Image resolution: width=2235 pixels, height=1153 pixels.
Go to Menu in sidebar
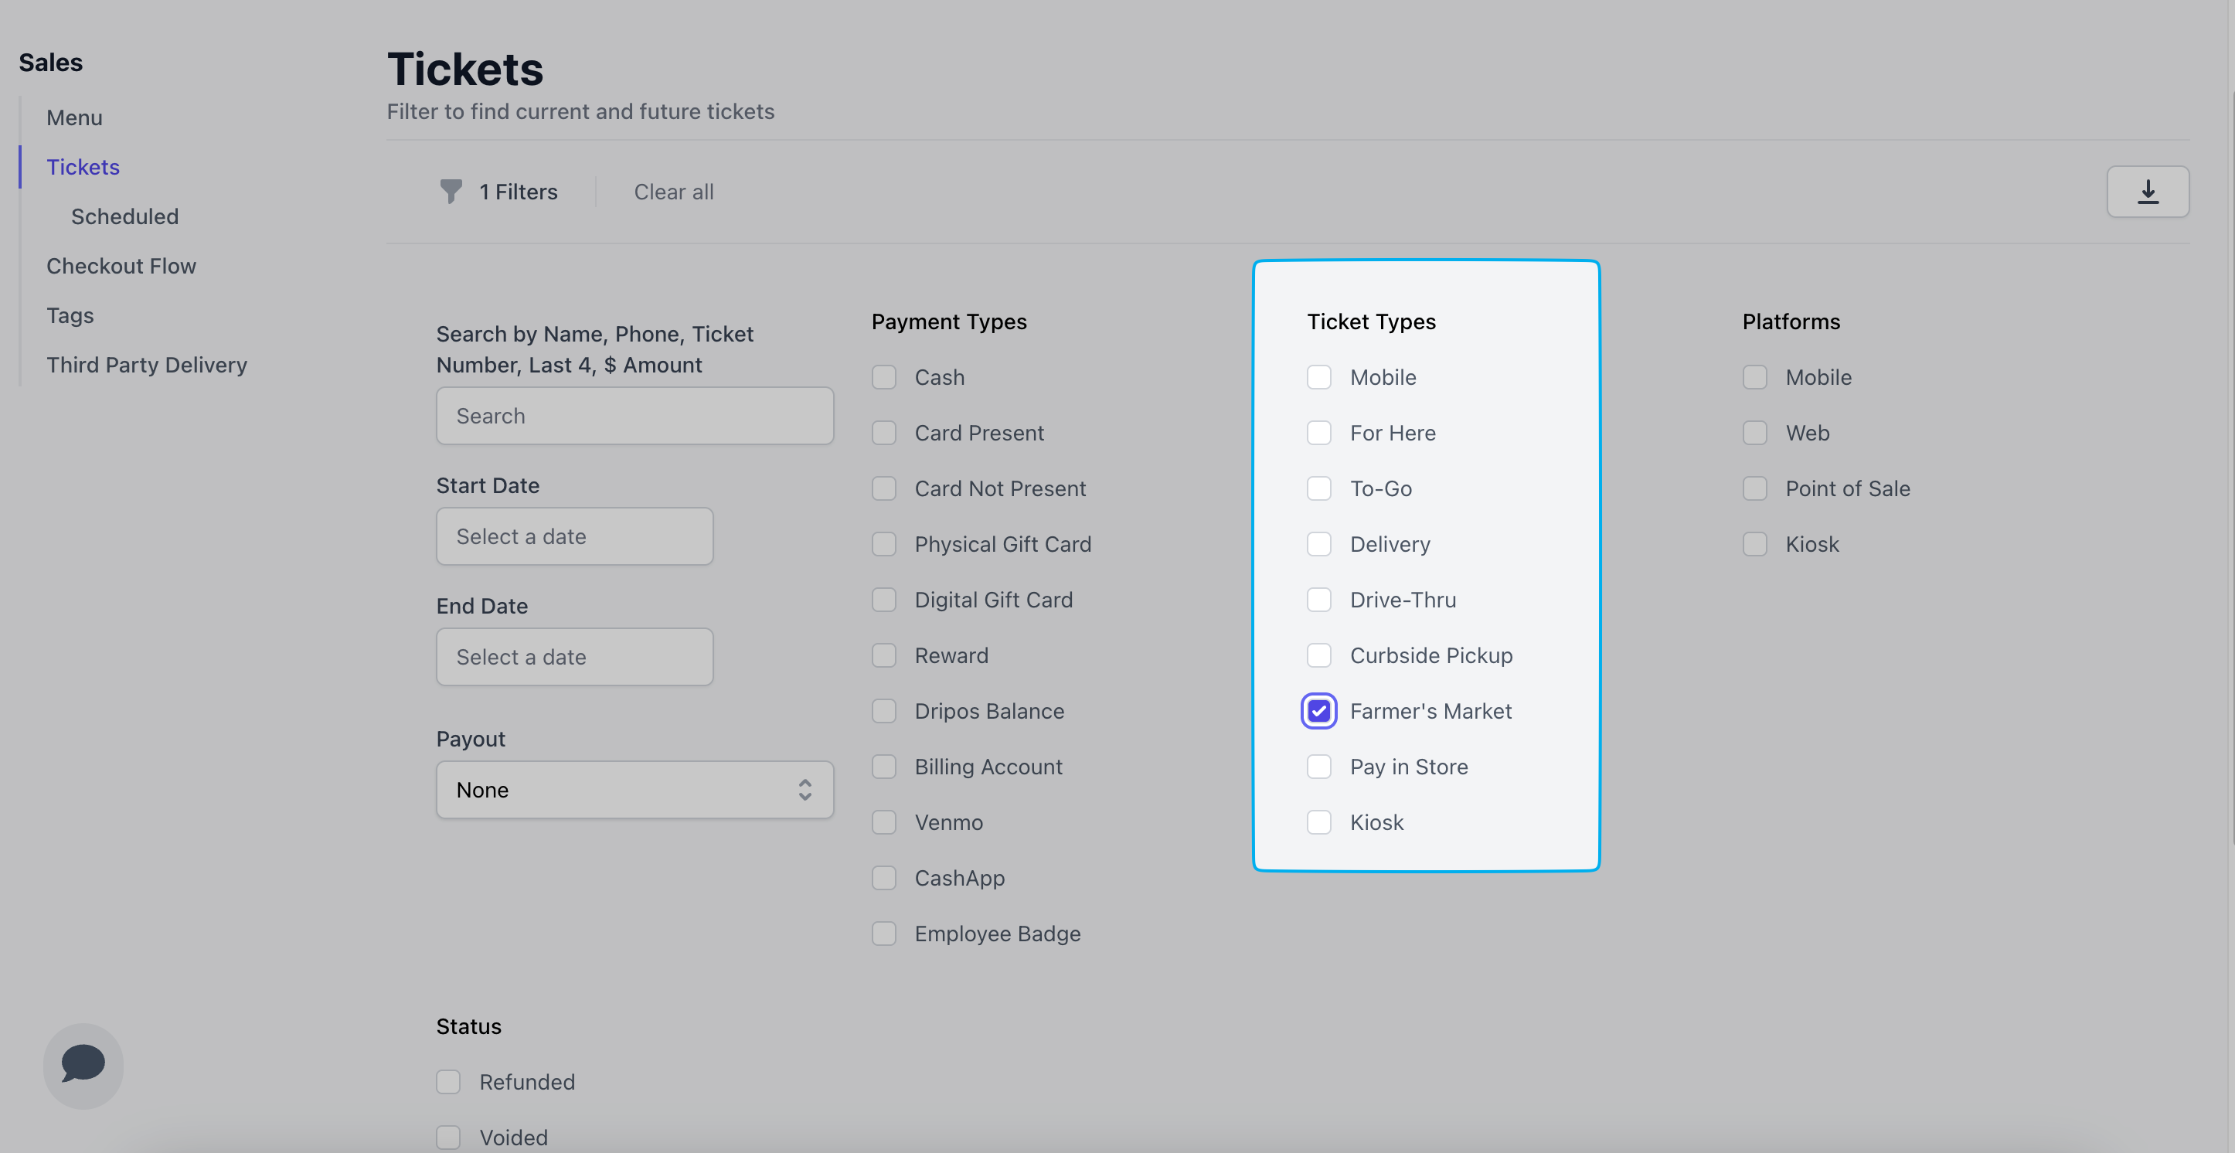(75, 118)
